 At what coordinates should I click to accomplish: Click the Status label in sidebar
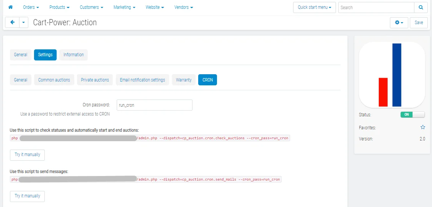pos(365,115)
